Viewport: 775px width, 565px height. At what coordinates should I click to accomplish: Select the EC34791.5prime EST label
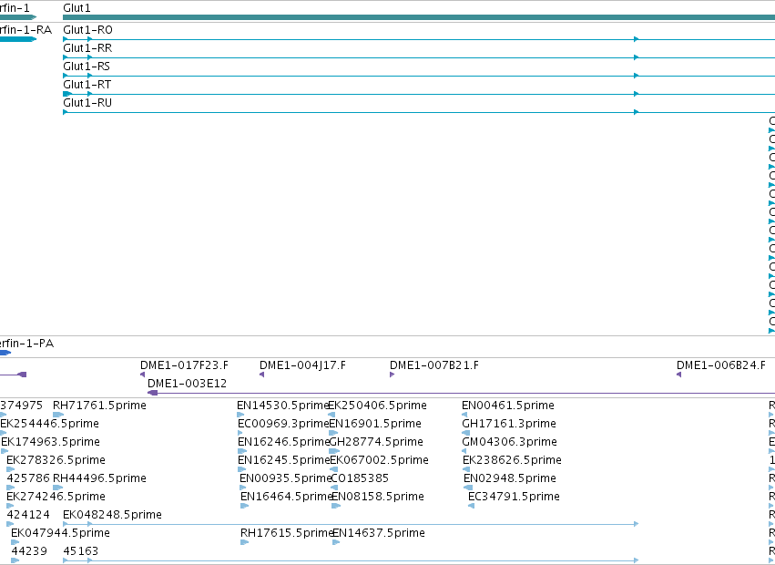click(514, 497)
